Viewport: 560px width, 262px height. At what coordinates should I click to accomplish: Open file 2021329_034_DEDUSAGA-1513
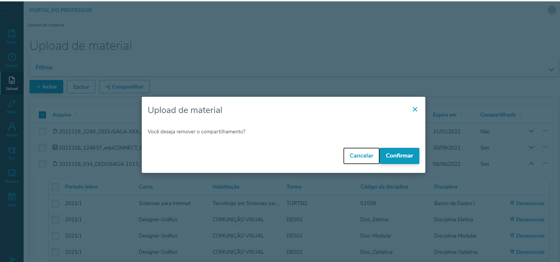pos(97,164)
